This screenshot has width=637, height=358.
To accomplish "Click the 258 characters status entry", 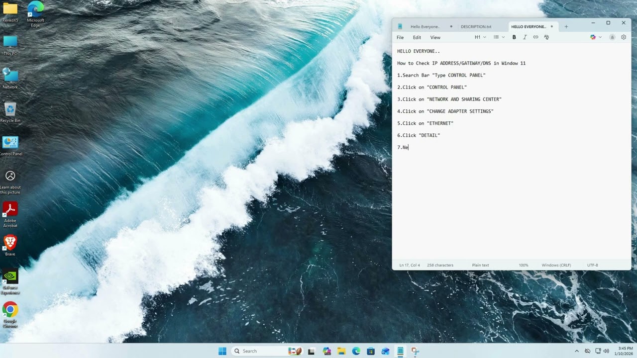I will click(440, 265).
